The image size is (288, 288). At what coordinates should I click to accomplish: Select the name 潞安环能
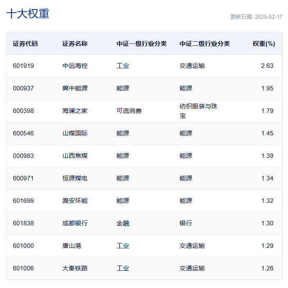[75, 201]
